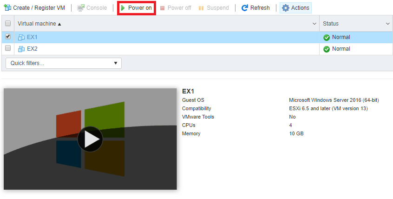The height and width of the screenshot is (199, 393).
Task: Click the Suspend toolbar button
Action: click(214, 8)
